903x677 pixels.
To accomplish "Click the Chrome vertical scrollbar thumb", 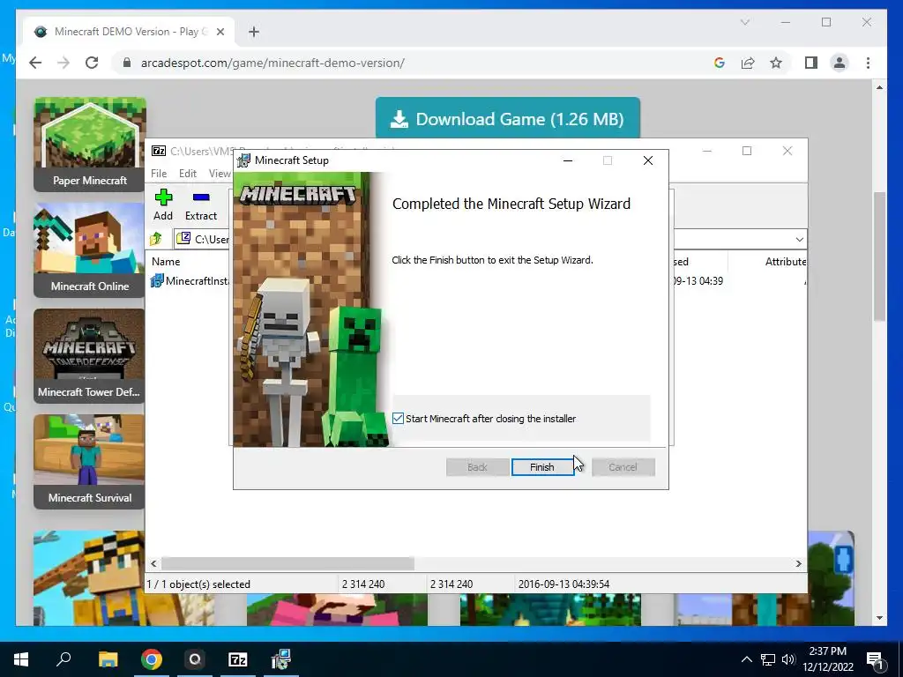I will 879,257.
